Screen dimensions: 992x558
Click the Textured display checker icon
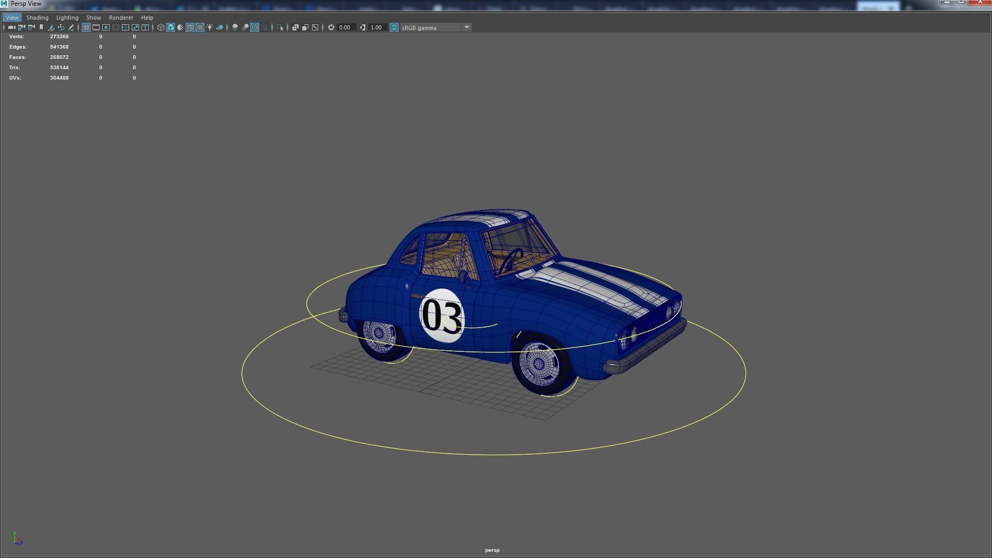pos(200,27)
